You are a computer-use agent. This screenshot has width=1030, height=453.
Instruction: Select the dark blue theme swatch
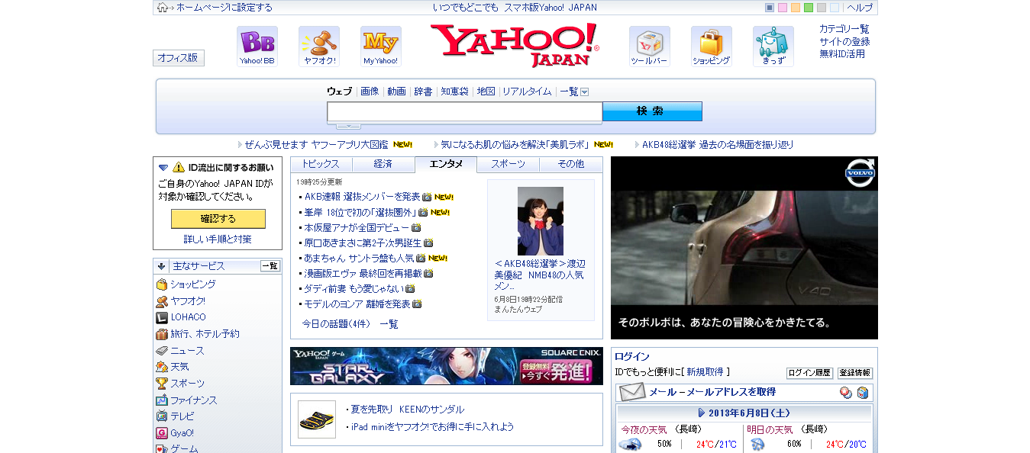770,8
